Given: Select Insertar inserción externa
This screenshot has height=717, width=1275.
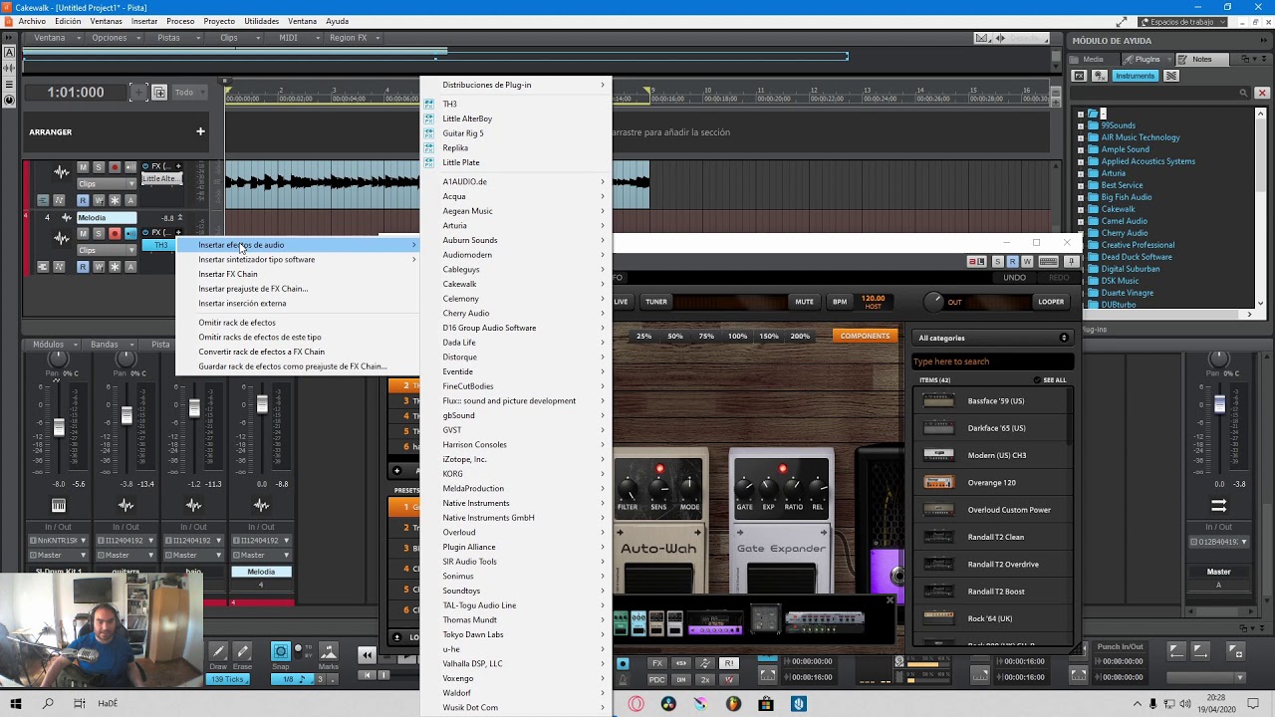Looking at the screenshot, I should 298,303.
